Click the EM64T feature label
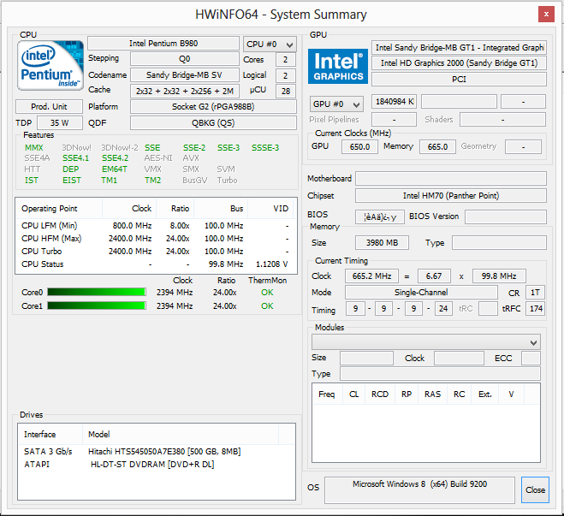The width and height of the screenshot is (564, 516). (115, 169)
